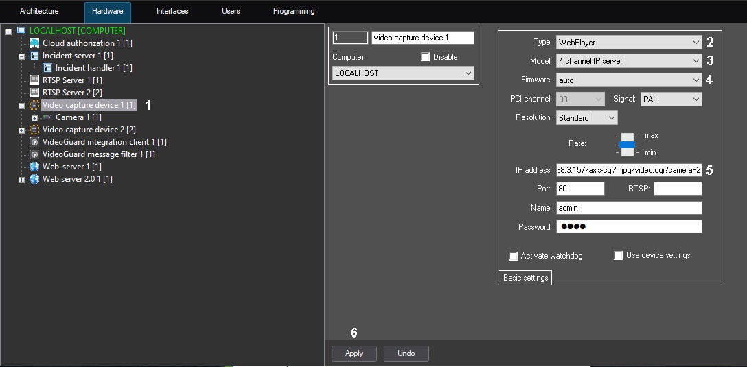This screenshot has height=367, width=747.
Task: Click the Web-server 1 globe icon
Action: coord(34,167)
